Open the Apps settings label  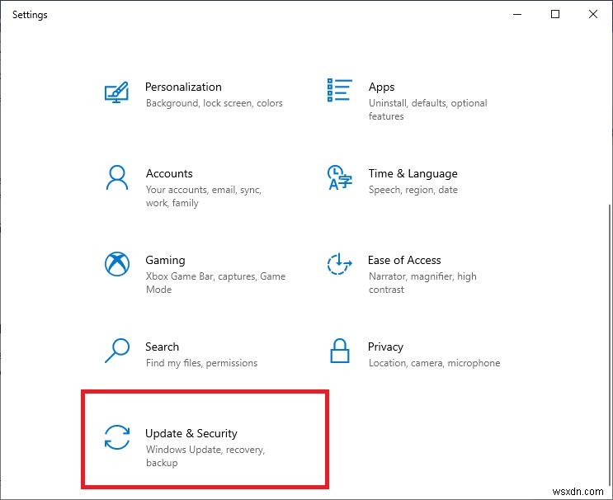pyautogui.click(x=381, y=87)
